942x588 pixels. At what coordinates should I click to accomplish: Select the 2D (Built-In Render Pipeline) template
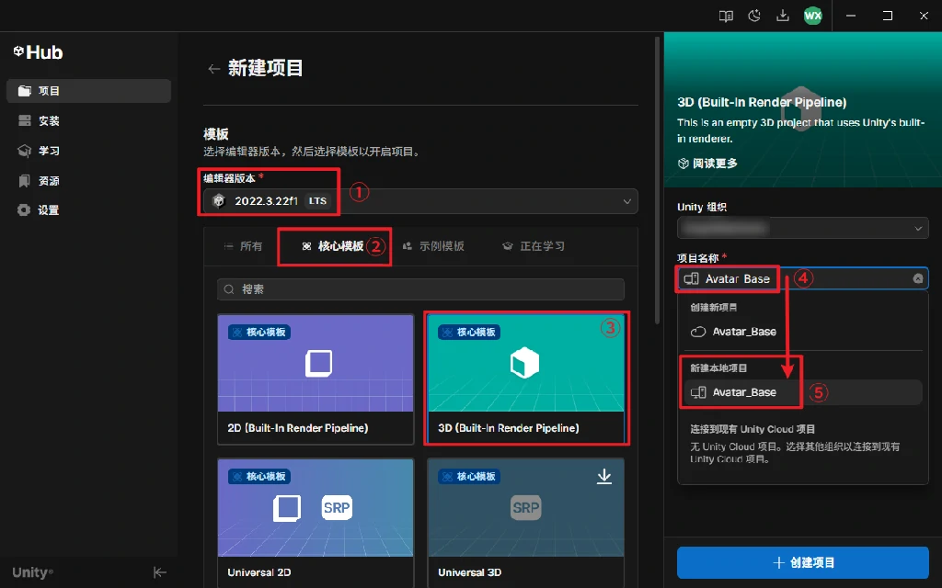316,379
